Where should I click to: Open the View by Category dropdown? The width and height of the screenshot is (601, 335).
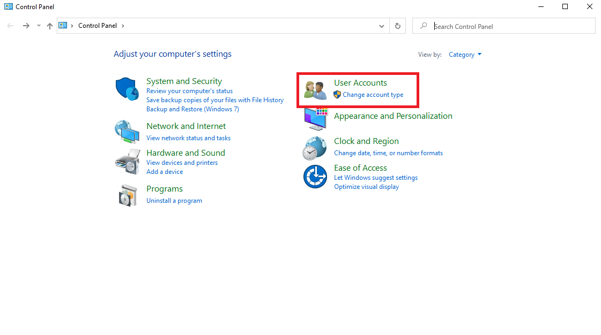tap(465, 55)
